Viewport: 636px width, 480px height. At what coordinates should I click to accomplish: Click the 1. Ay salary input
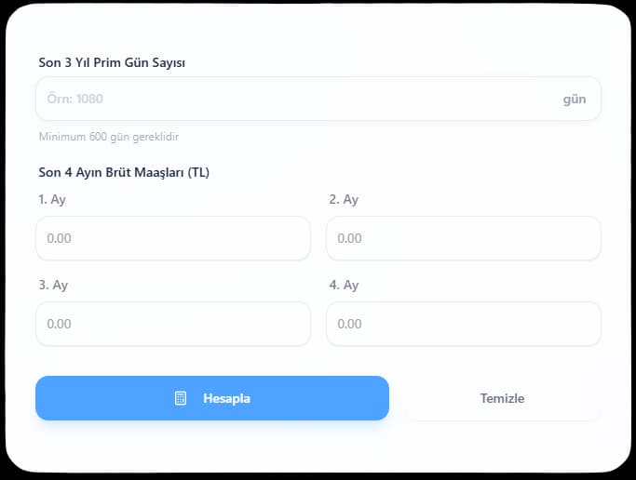(x=173, y=238)
